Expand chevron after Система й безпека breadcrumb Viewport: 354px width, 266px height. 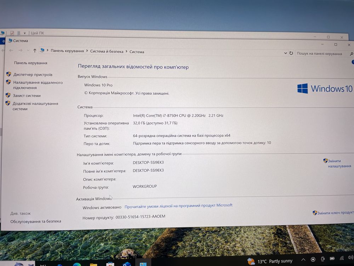[x=126, y=51]
